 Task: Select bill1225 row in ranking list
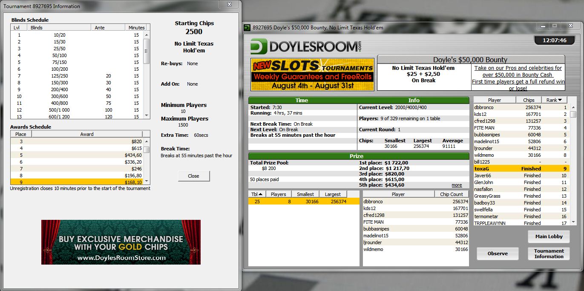(x=521, y=162)
